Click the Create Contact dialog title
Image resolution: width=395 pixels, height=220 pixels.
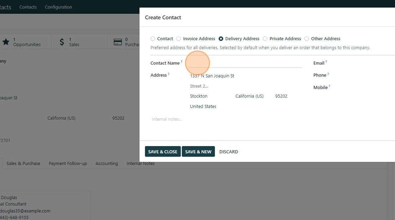click(x=163, y=17)
